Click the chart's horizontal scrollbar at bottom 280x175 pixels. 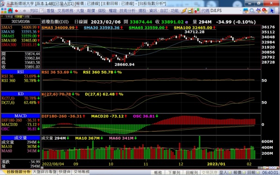point(149,168)
